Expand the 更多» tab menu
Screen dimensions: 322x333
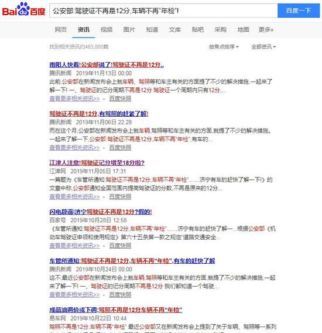tap(266, 29)
